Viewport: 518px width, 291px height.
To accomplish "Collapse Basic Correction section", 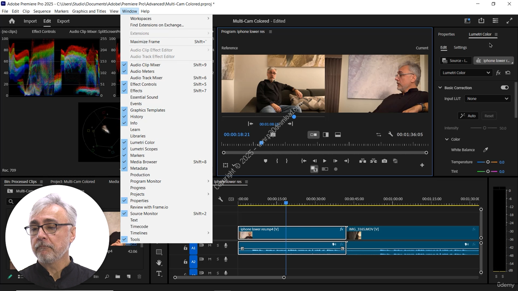I will tap(440, 88).
